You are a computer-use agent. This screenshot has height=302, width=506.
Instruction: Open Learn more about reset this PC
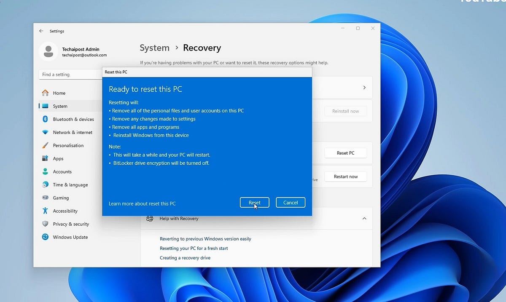click(x=142, y=203)
